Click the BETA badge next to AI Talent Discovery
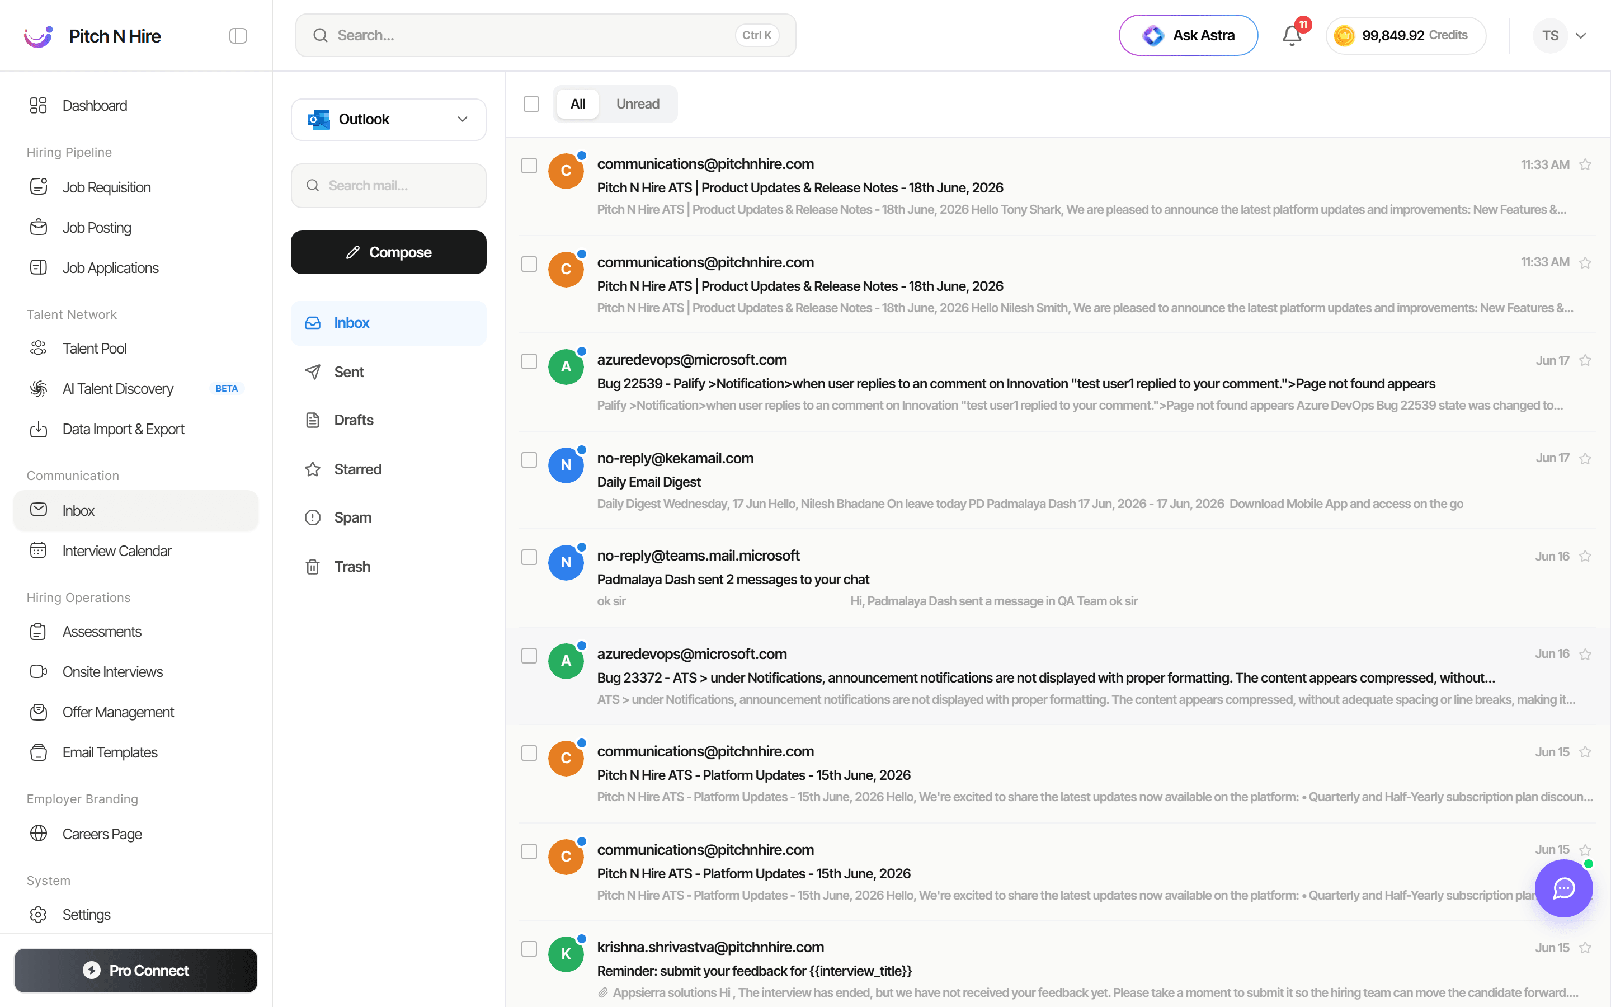This screenshot has width=1611, height=1007. pyautogui.click(x=227, y=388)
